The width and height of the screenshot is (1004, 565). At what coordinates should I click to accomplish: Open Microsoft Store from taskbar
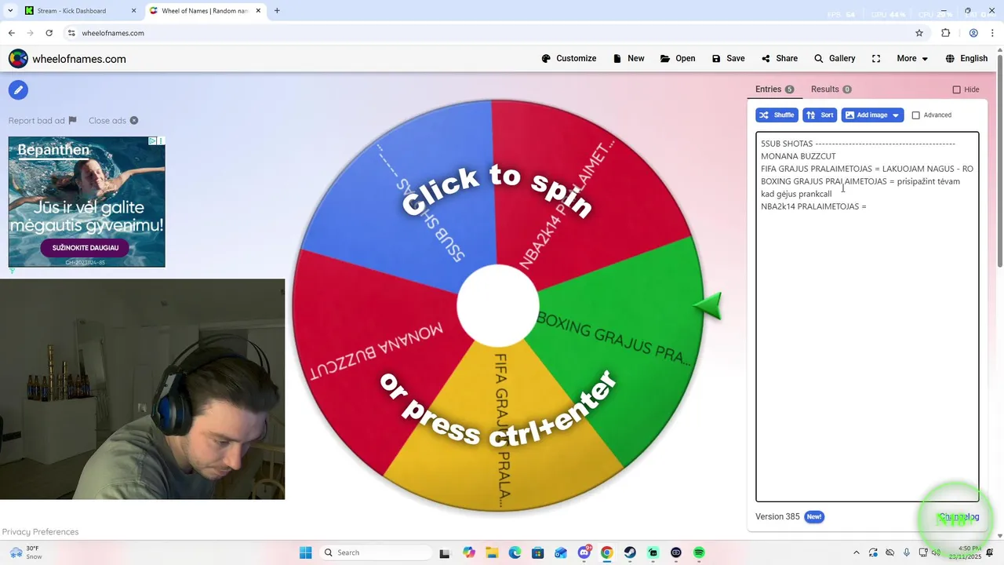538,552
